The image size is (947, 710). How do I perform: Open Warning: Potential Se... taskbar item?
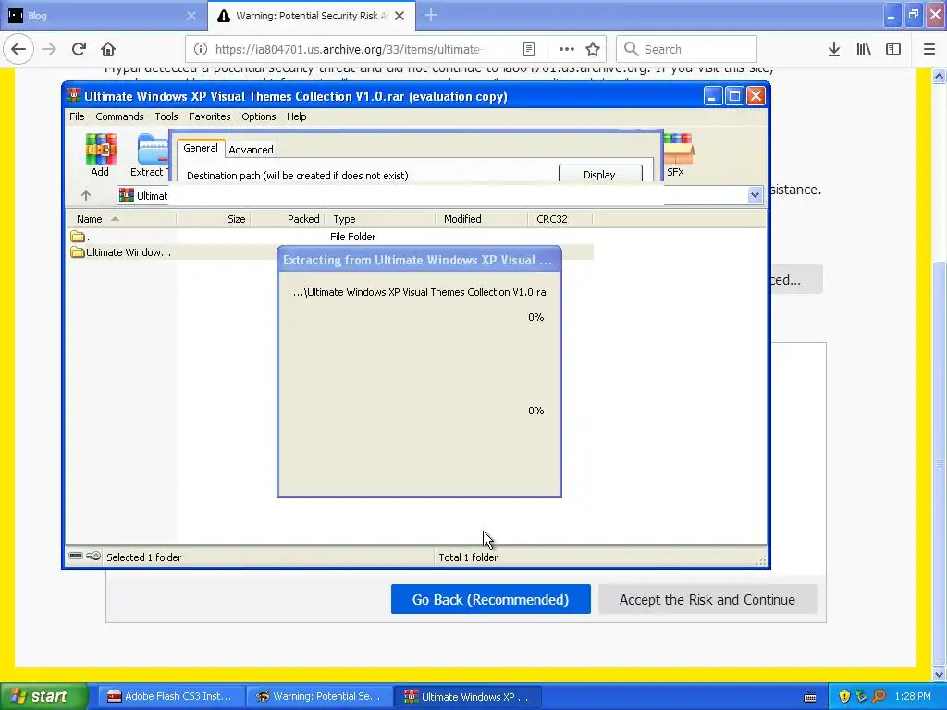coord(319,696)
